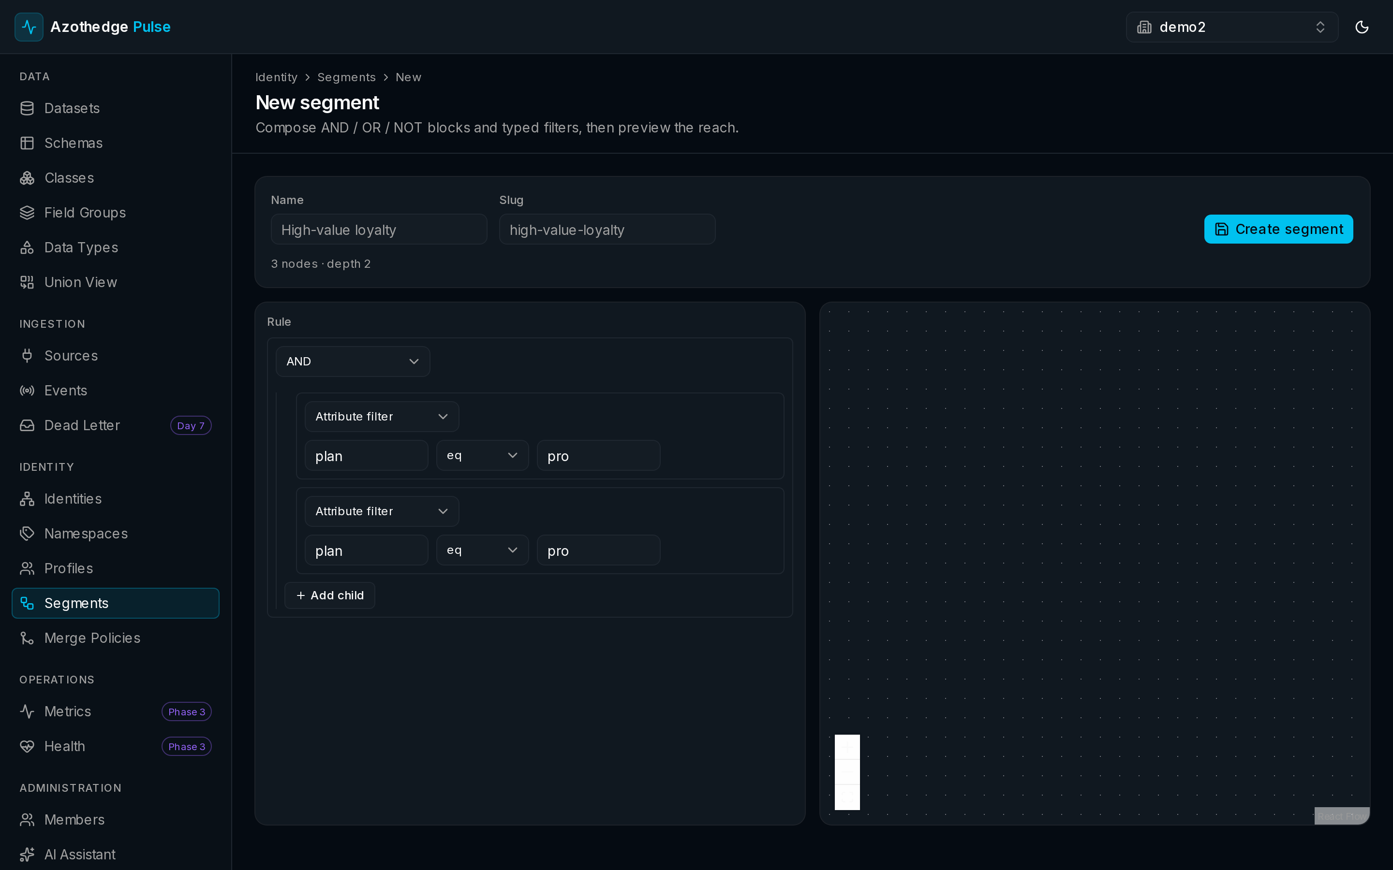Click the second filter's plan field
Viewport: 1393px width, 870px height.
click(367, 551)
